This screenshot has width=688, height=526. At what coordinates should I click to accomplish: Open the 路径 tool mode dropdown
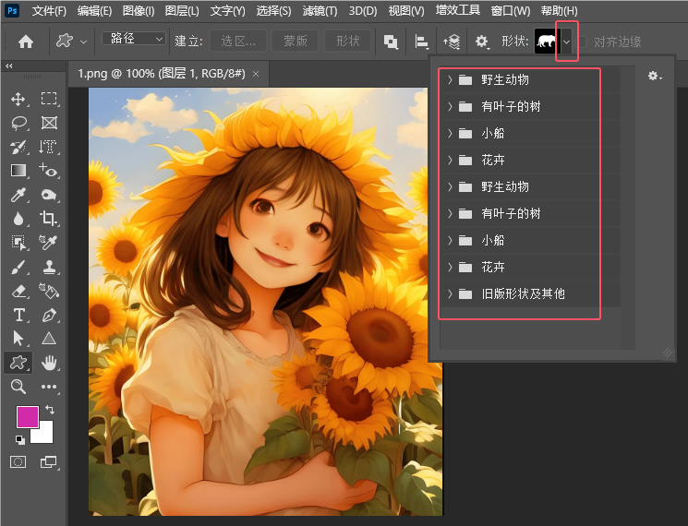pos(134,39)
